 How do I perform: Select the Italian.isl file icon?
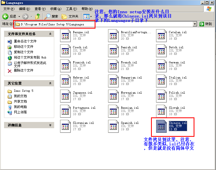pyautogui.click(x=161, y=81)
